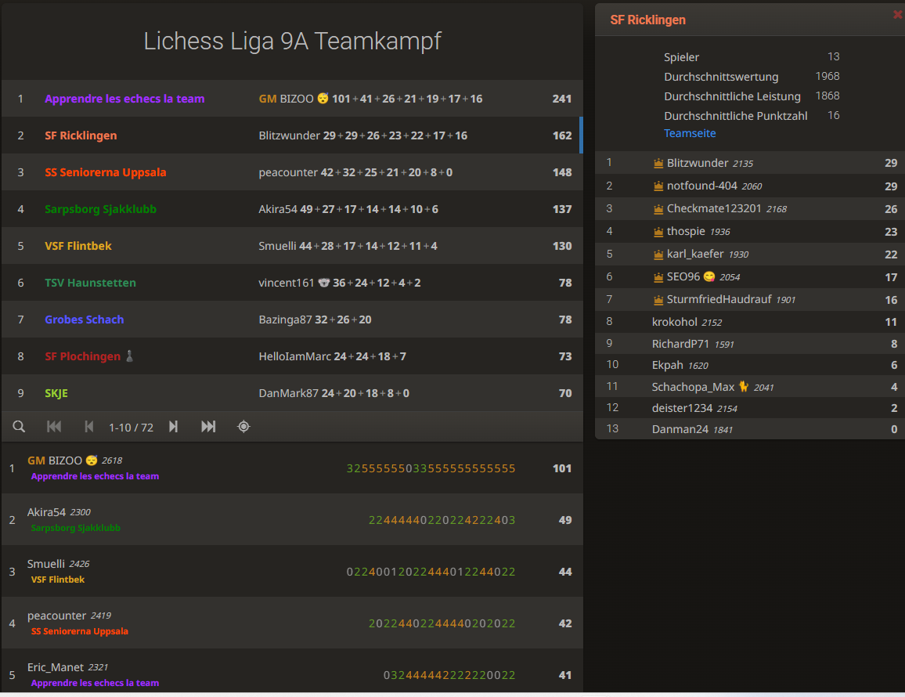Click VSF Flintbek under Smuelli

pyautogui.click(x=58, y=580)
